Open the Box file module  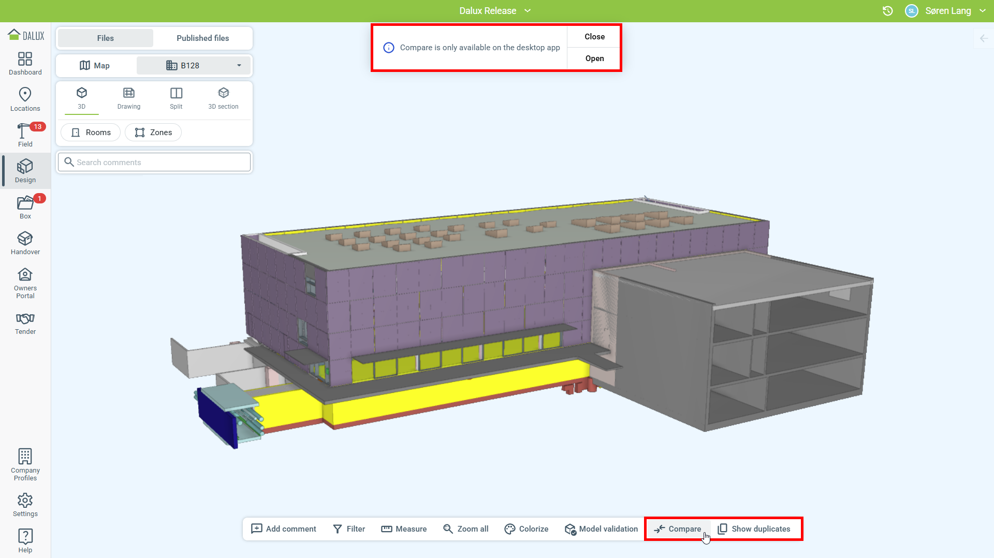(25, 207)
